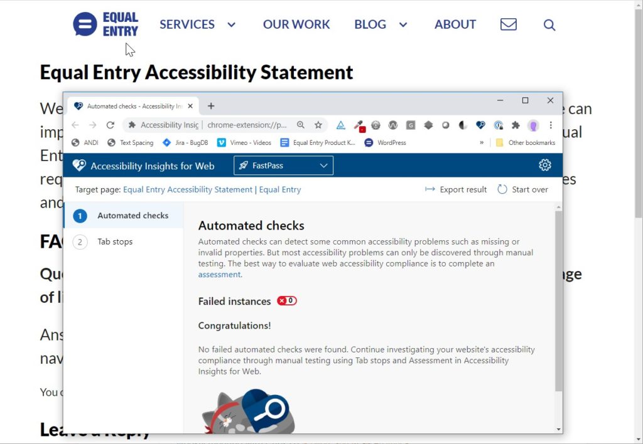
Task: Click the Export result button
Action: click(456, 189)
